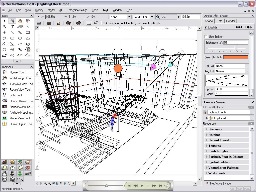Select the Walkthrough Tool

[20, 78]
